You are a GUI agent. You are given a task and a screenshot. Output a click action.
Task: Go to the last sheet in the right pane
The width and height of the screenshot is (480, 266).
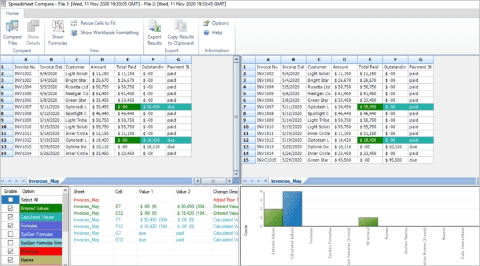[266, 181]
